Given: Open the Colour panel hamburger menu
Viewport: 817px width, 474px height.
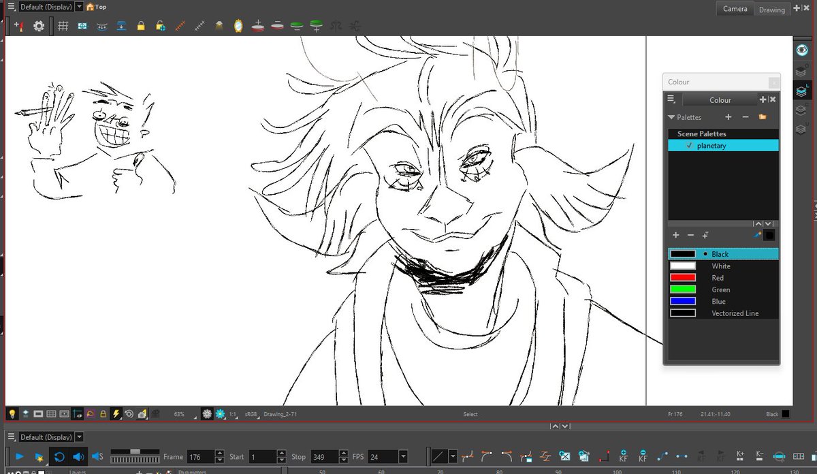Looking at the screenshot, I should 671,99.
